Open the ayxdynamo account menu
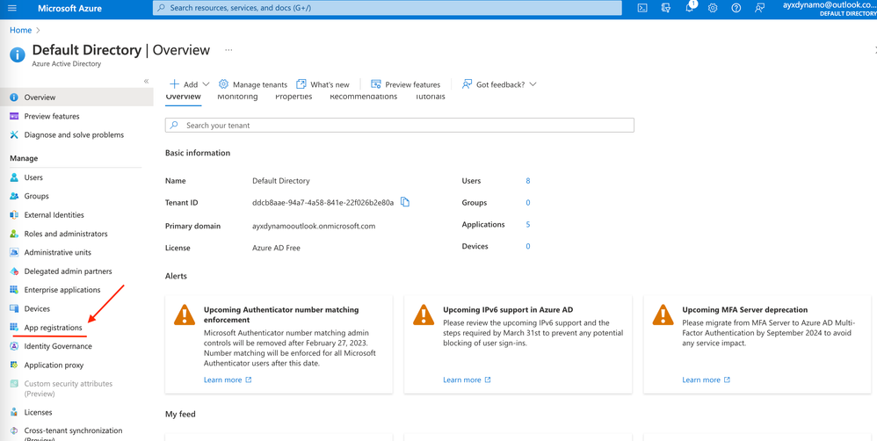Viewport: 877px width, 441px height. (x=829, y=9)
